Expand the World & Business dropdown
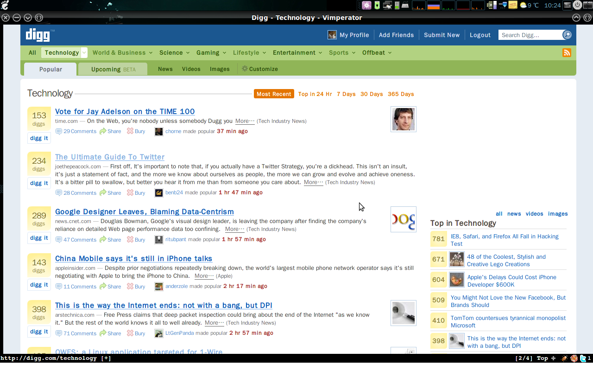This screenshot has height=371, width=593. click(x=150, y=53)
